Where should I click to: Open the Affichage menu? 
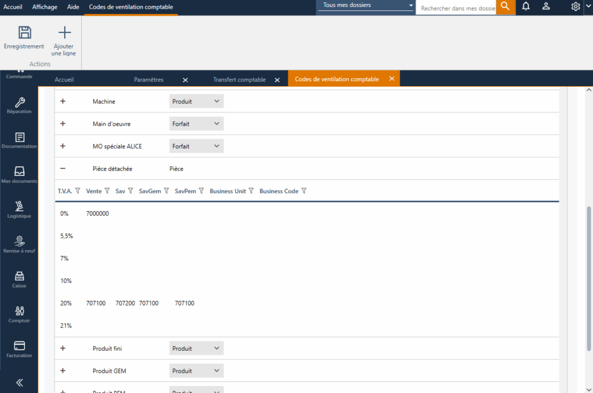(x=44, y=7)
